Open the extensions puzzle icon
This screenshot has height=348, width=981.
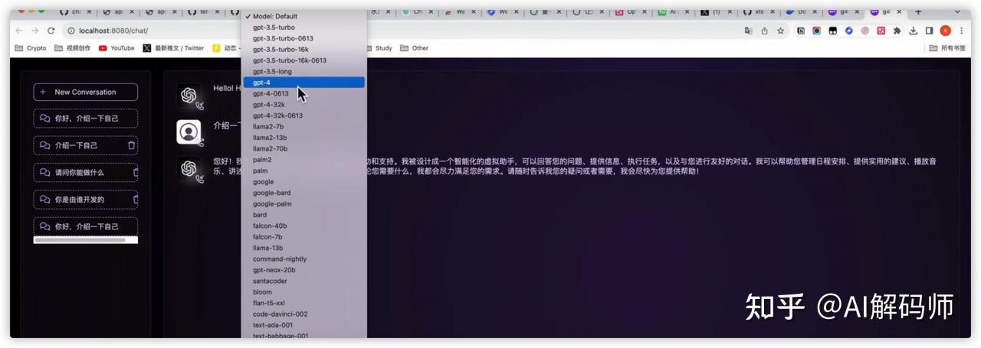897,31
